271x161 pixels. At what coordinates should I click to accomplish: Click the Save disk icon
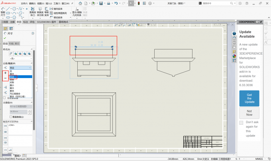tap(101, 3)
